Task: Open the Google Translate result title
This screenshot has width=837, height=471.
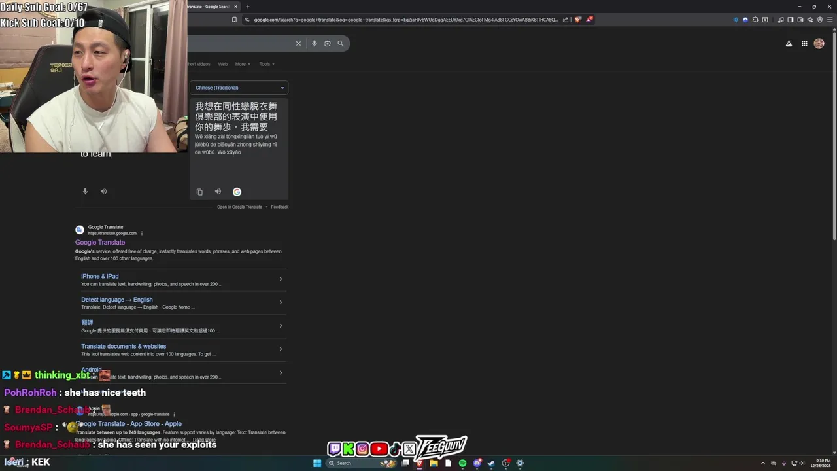Action: tap(100, 243)
